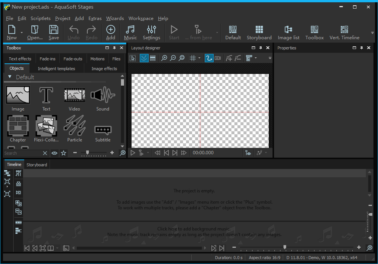Viewport: 378px width, 264px height.
Task: Choose the Subtitle object in Toolbox
Action: [x=103, y=130]
